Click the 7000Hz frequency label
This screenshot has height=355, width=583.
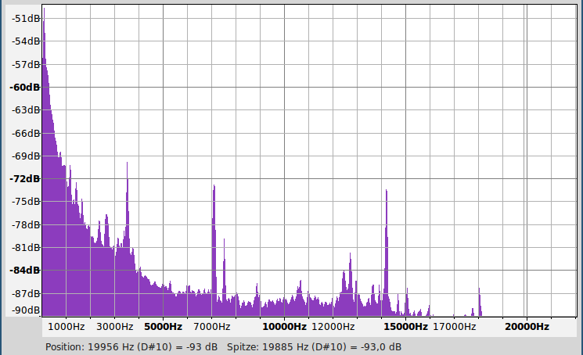[x=211, y=327]
